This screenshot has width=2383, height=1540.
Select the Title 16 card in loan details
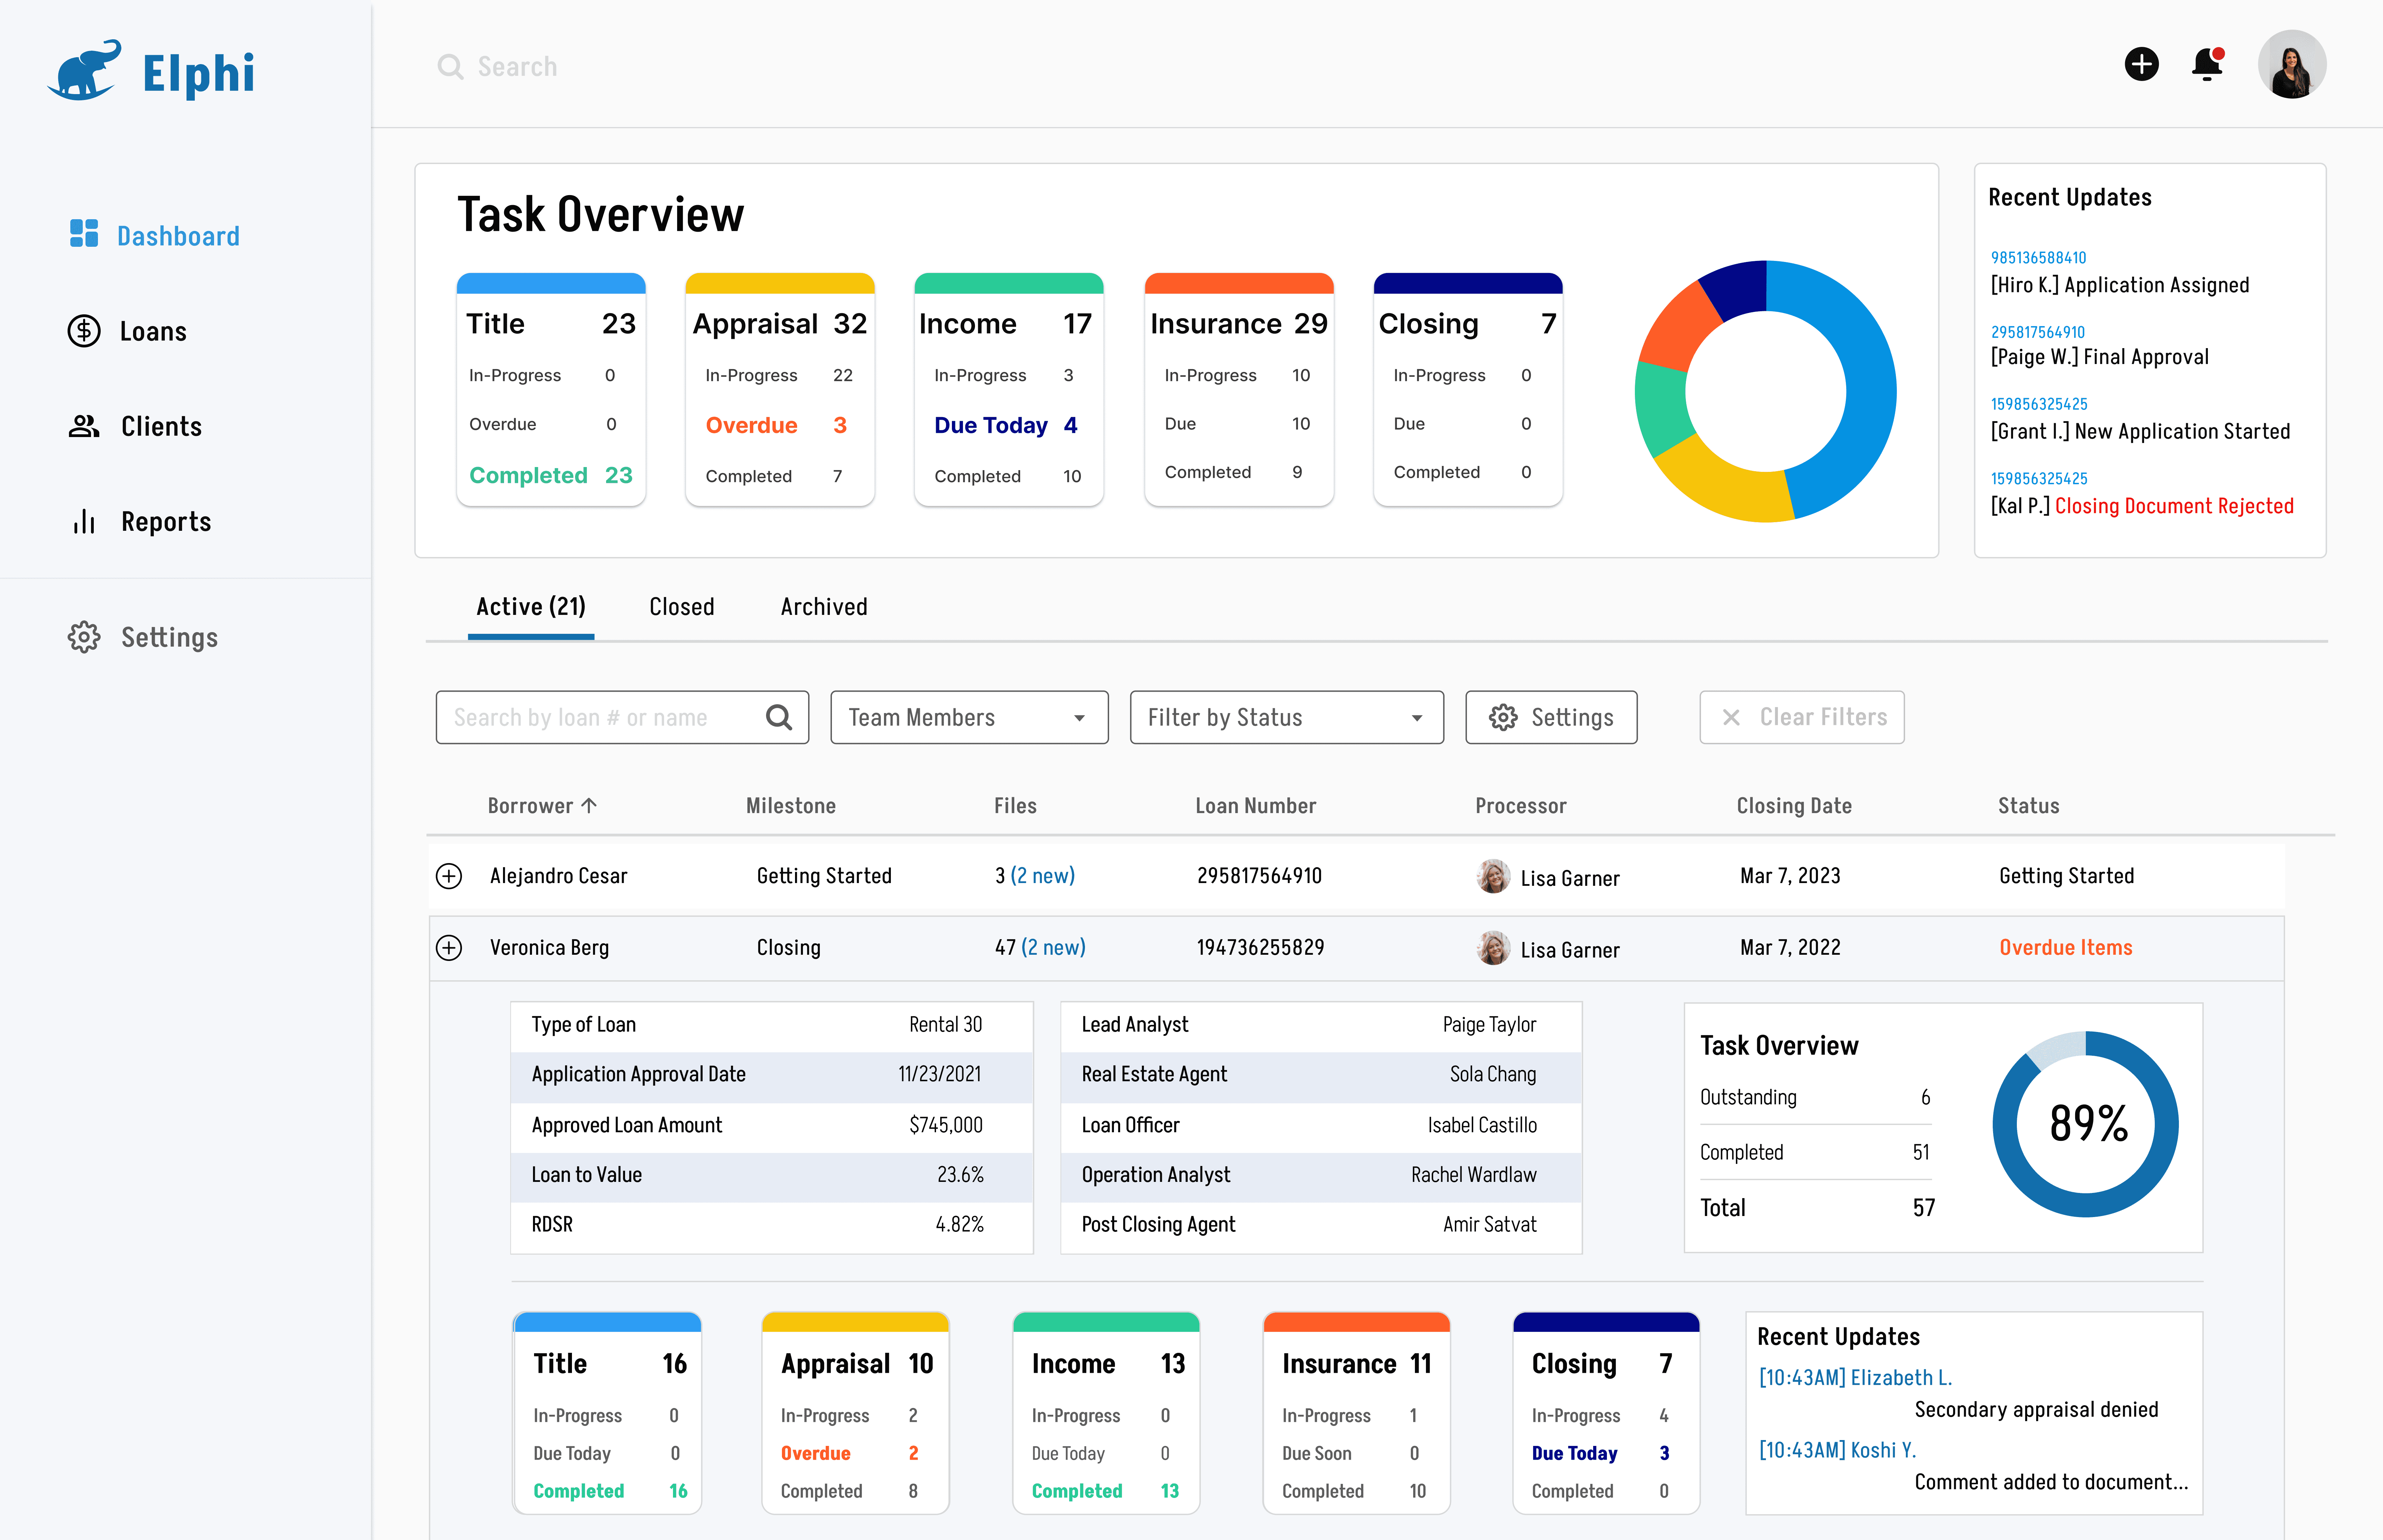point(607,1413)
